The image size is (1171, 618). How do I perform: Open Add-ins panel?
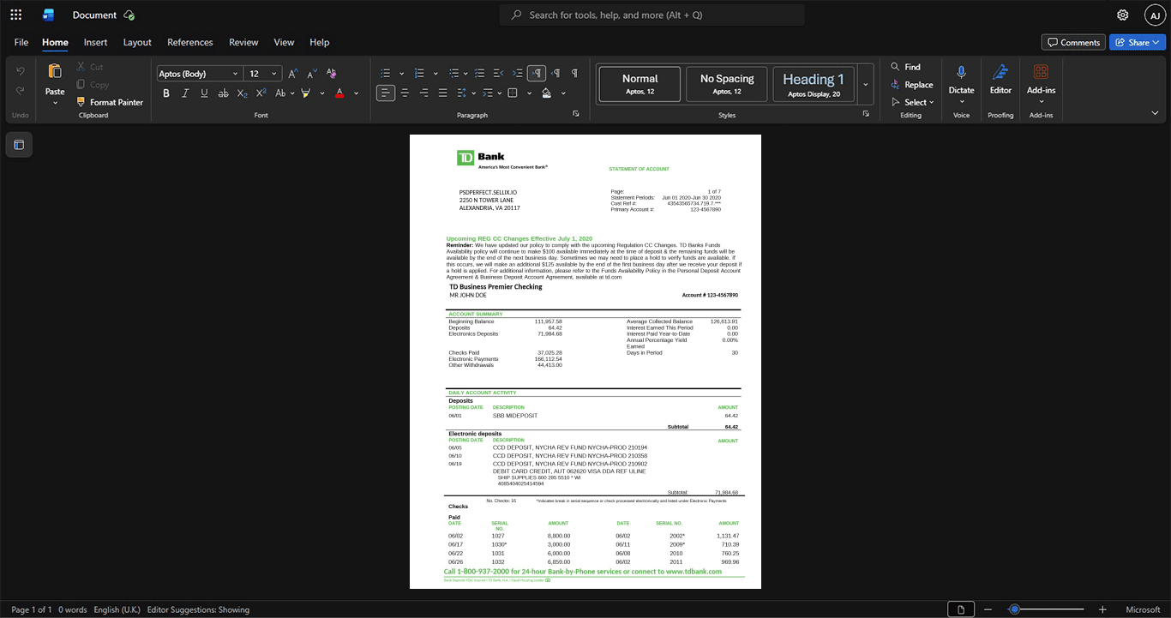[1041, 80]
